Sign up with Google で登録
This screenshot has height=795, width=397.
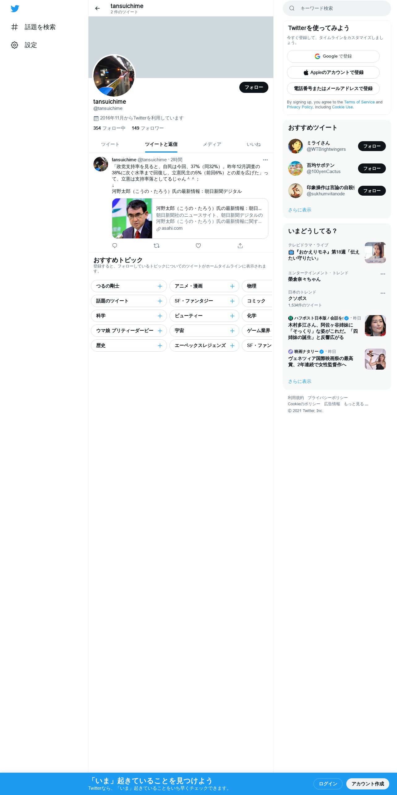point(333,56)
